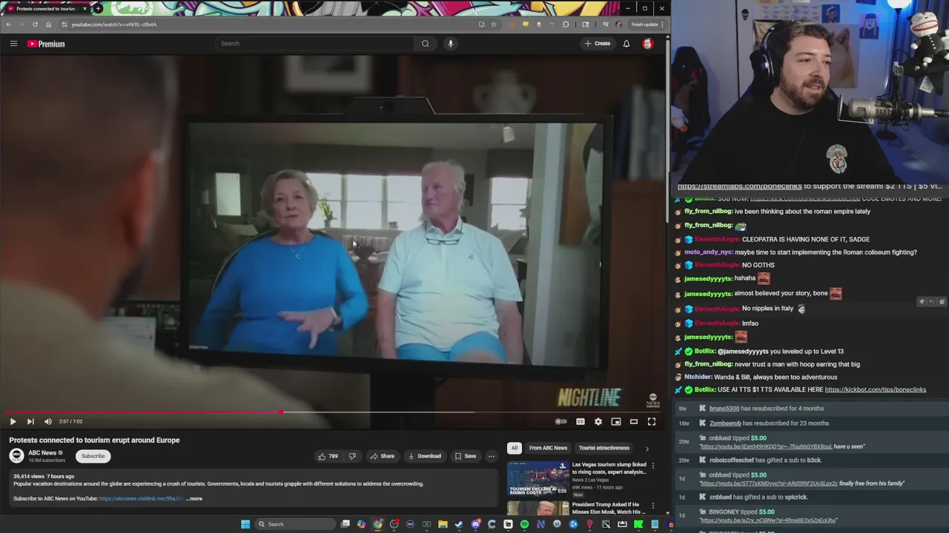Click the Windows taskbar Search box
Viewport: 949px width, 533px height.
(295, 524)
